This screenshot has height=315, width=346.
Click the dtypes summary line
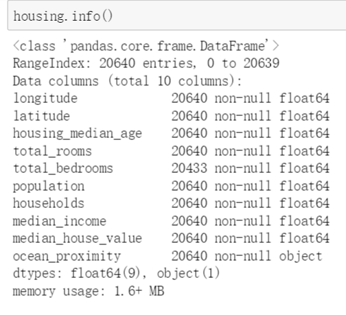116,274
